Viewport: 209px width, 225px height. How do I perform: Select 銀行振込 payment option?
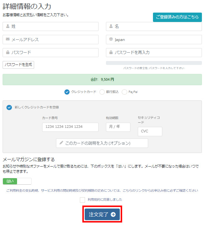click(102, 92)
